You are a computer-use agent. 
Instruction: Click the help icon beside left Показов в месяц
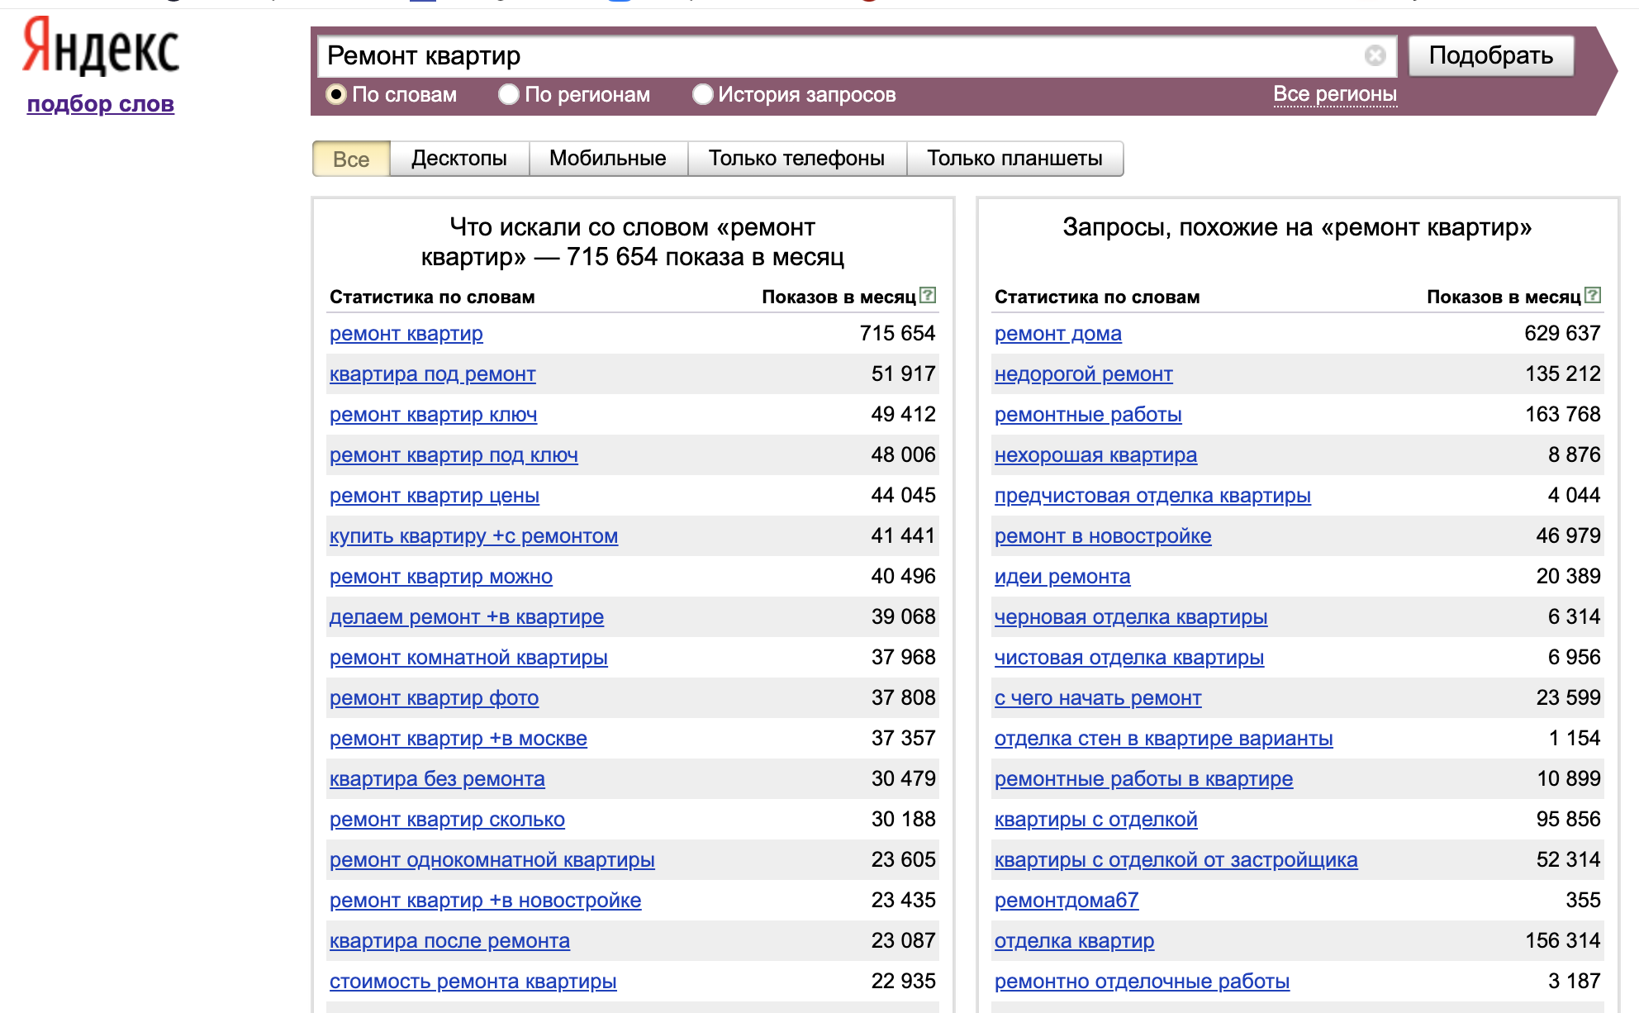pyautogui.click(x=929, y=295)
